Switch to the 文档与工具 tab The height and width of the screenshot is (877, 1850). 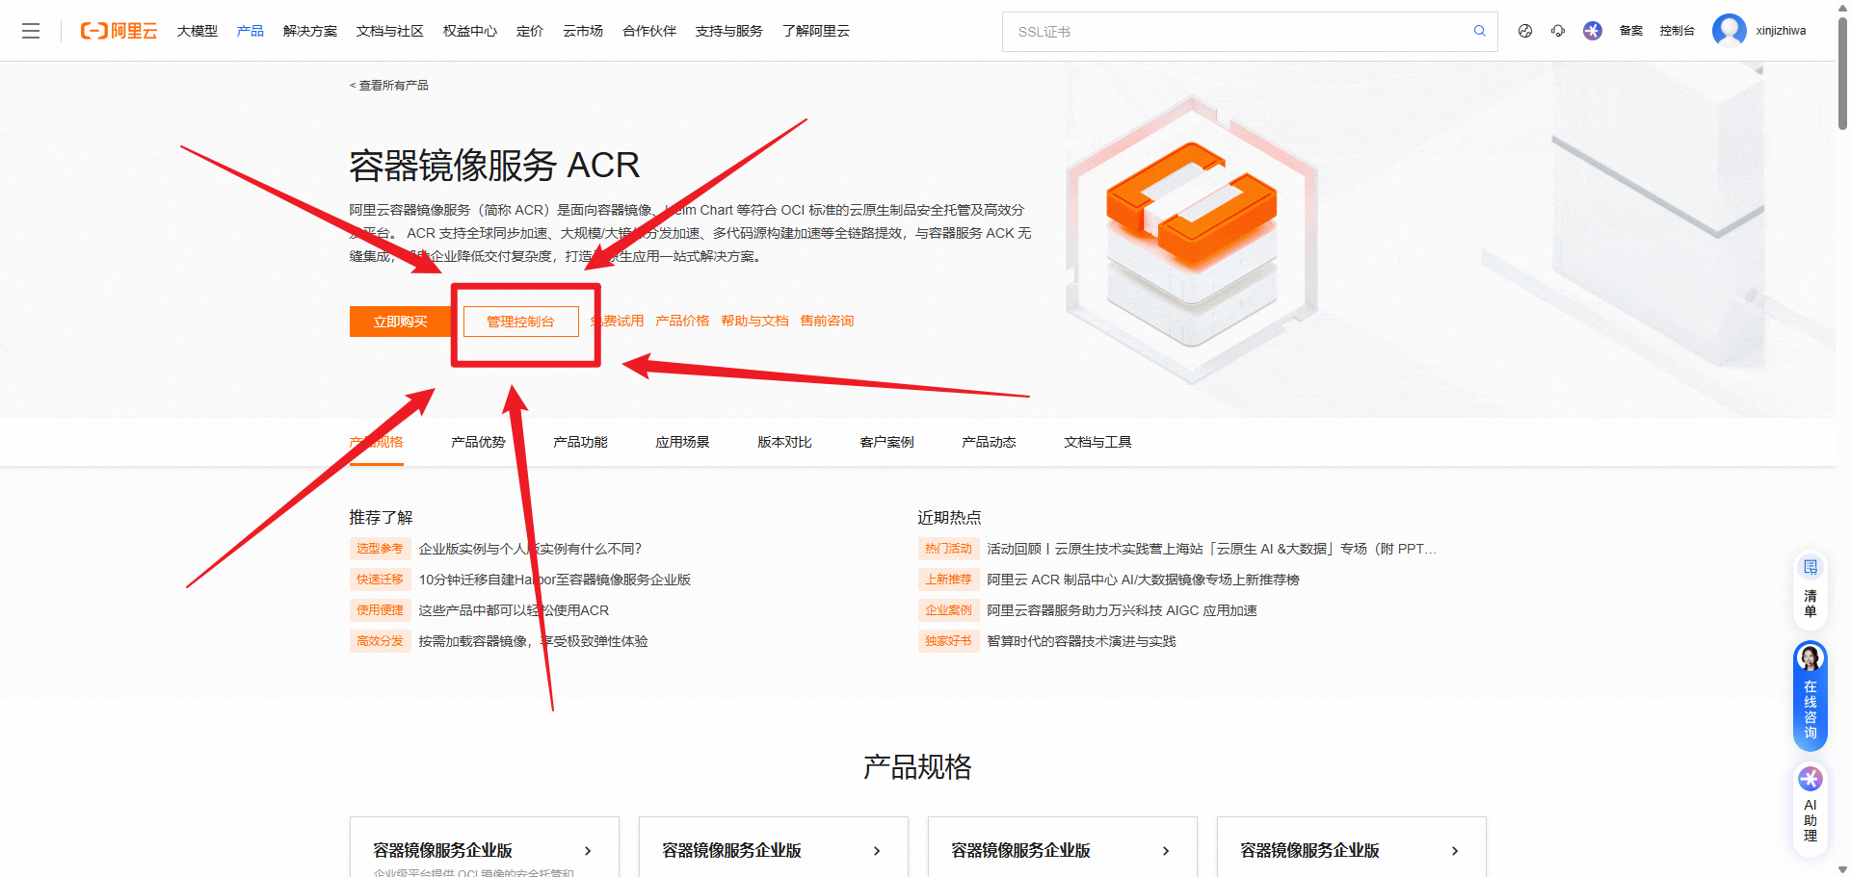1097,442
